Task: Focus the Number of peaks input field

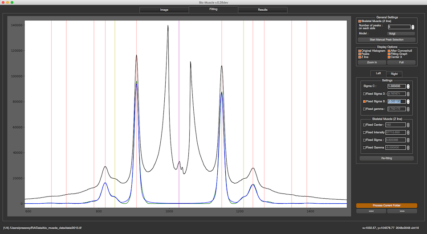Action: click(x=399, y=27)
